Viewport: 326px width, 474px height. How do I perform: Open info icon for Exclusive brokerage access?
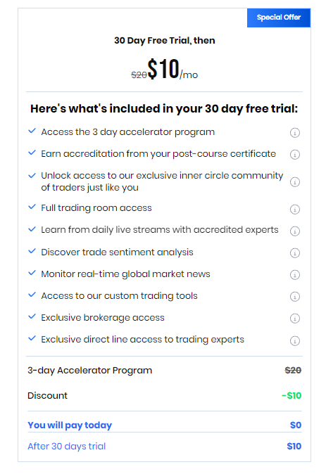[x=295, y=319]
